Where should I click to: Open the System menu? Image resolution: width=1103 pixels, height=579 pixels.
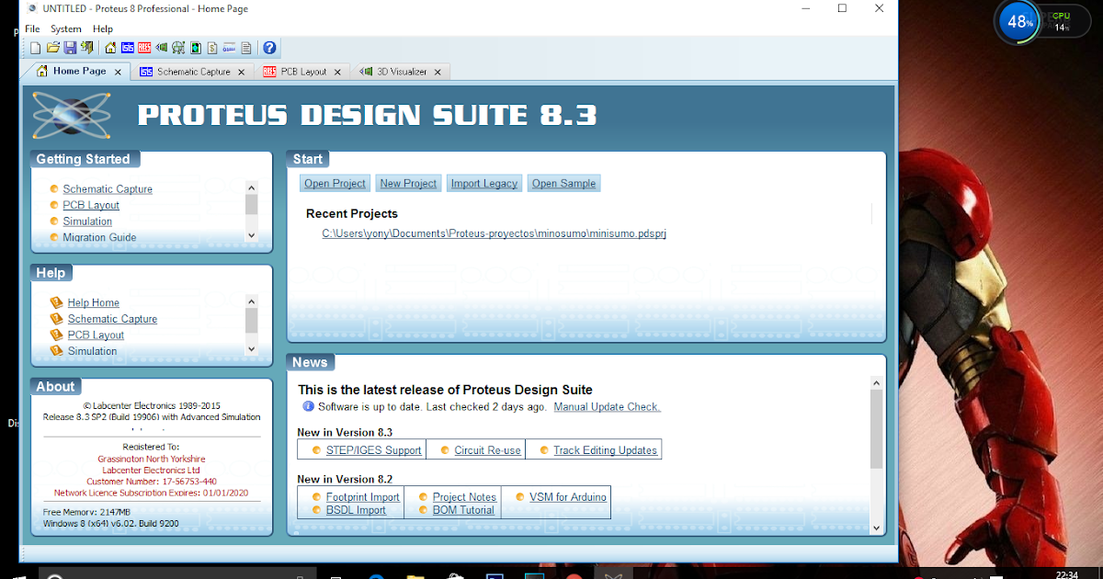(x=66, y=28)
